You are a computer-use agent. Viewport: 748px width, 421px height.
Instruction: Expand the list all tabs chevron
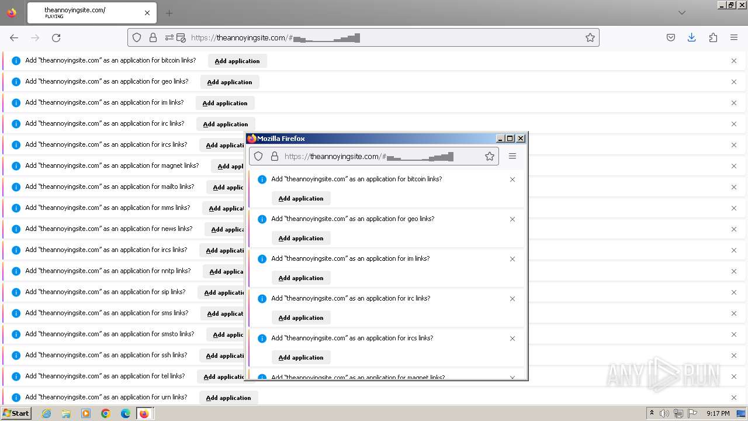point(682,13)
